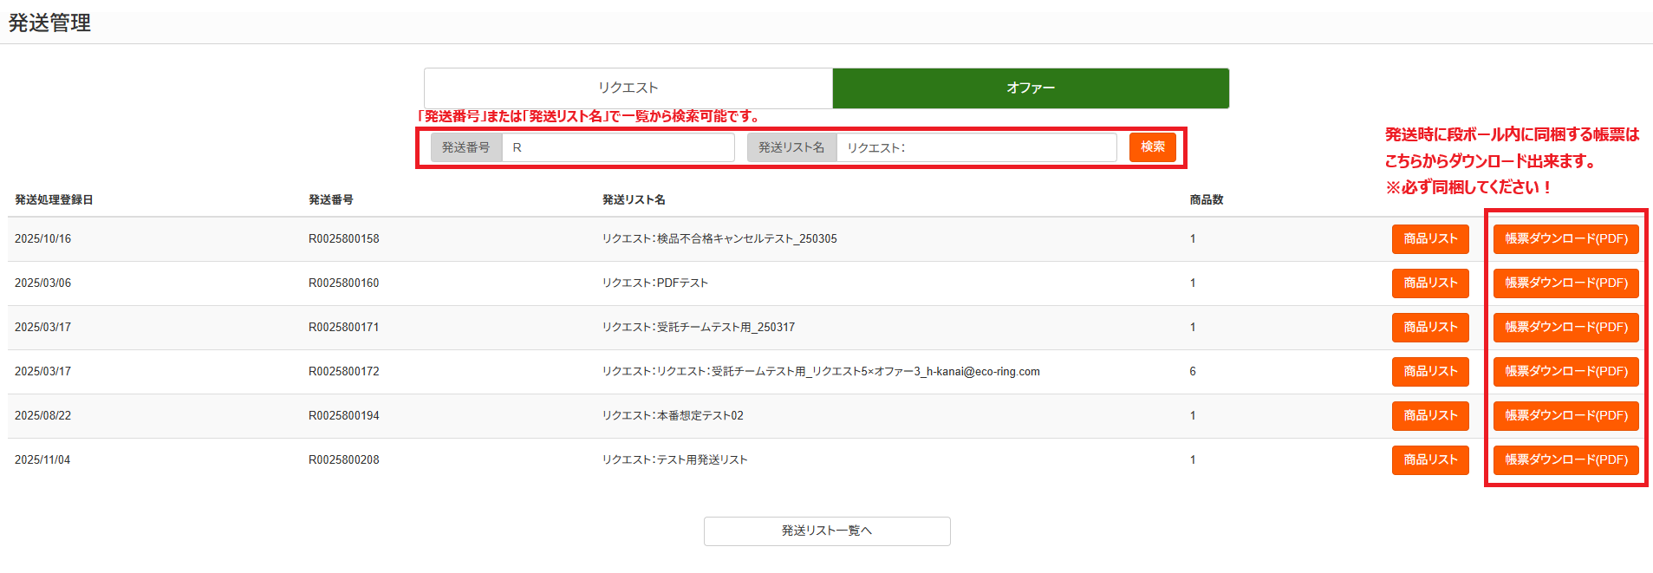The width and height of the screenshot is (1653, 573).
Task: Download 帳票 PDF for PDFテスト row
Action: 1565,283
